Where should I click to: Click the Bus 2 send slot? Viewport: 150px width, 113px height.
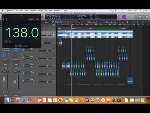pos(5,56)
